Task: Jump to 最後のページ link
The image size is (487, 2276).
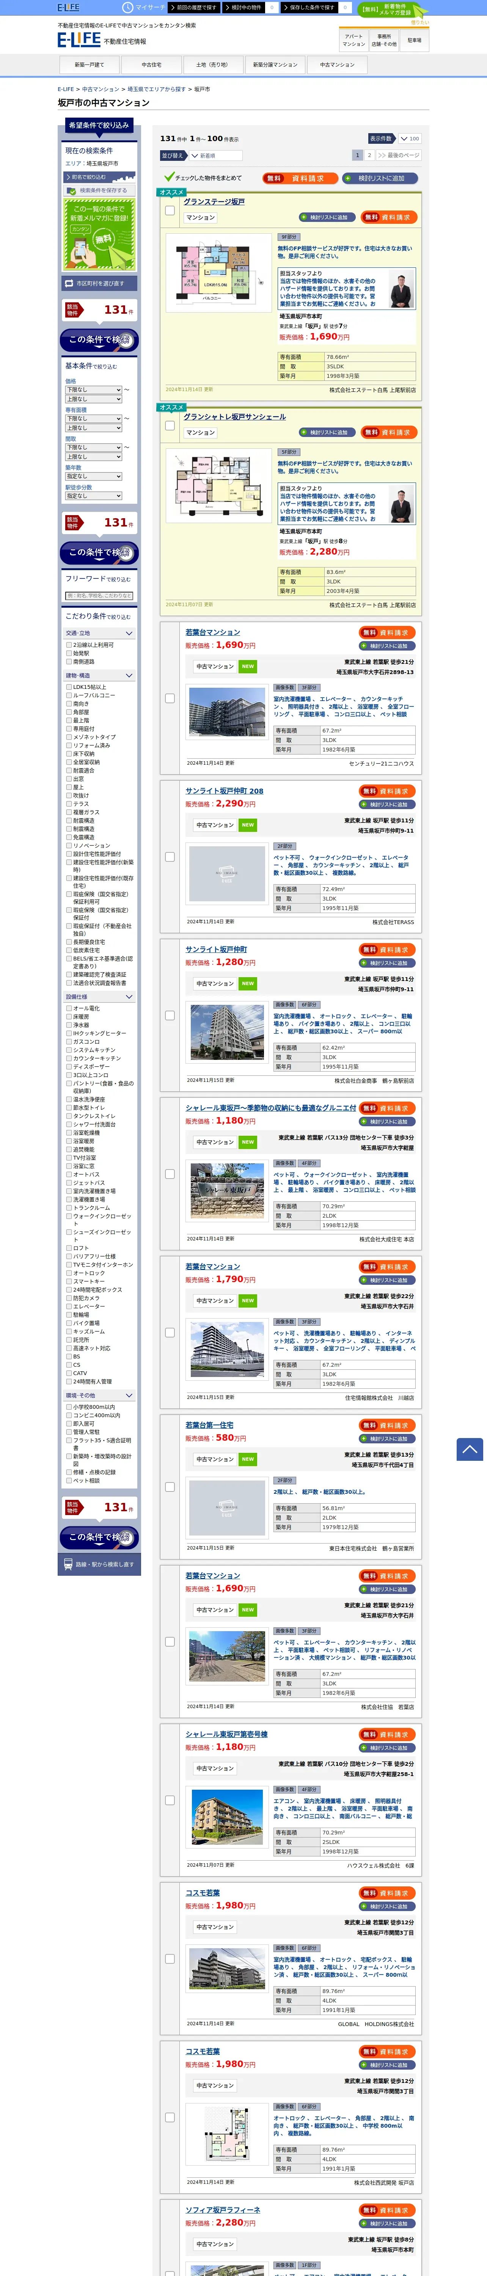Action: (399, 156)
